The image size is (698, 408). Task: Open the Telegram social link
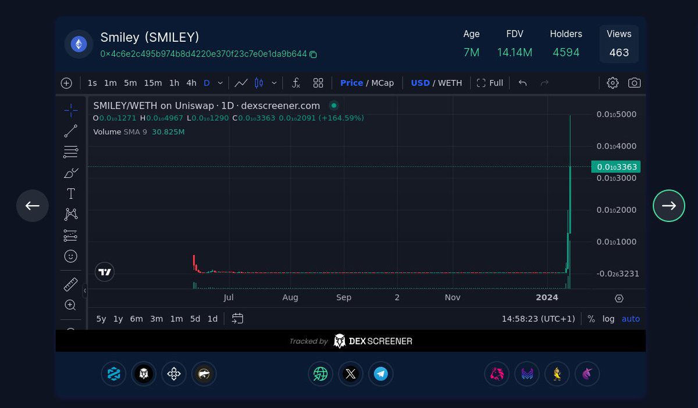point(381,374)
